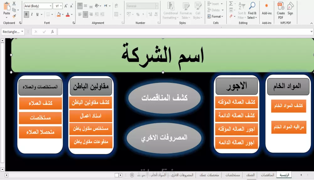
Task: Switch to المناقصات sheet tab
Action: coord(267,175)
